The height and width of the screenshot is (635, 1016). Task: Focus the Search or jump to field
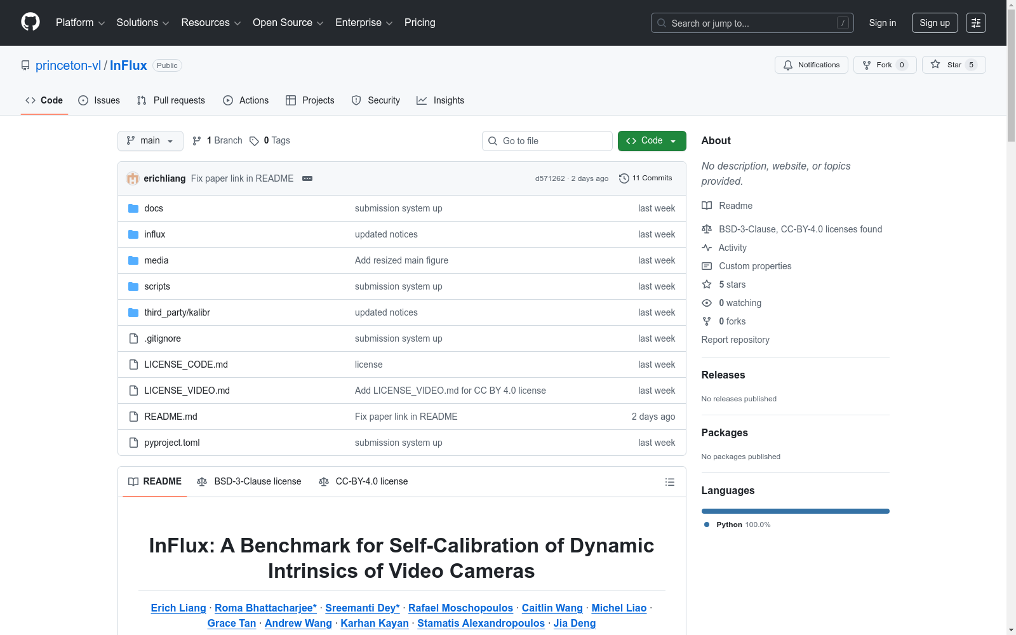752,23
